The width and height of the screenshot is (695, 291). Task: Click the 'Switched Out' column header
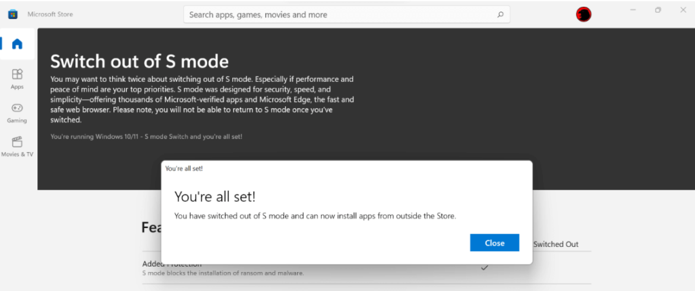click(555, 244)
